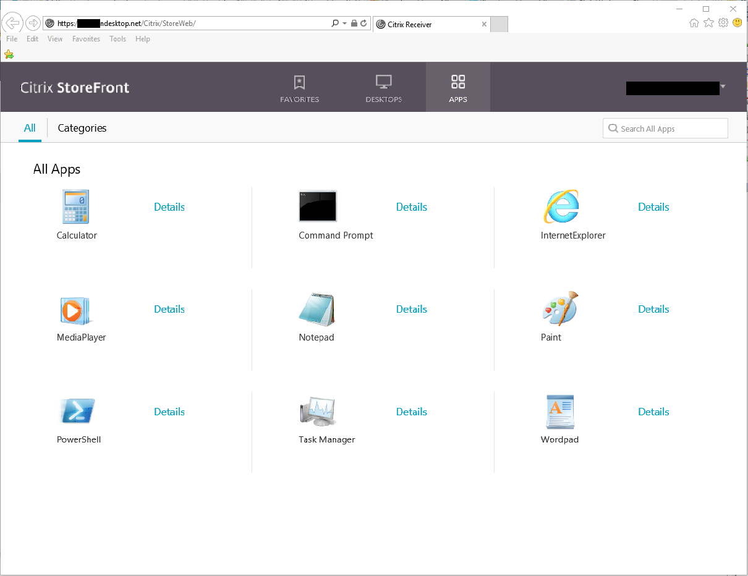Viewport: 748px width, 576px height.
Task: Open browser favorites star icon
Action: pos(708,23)
